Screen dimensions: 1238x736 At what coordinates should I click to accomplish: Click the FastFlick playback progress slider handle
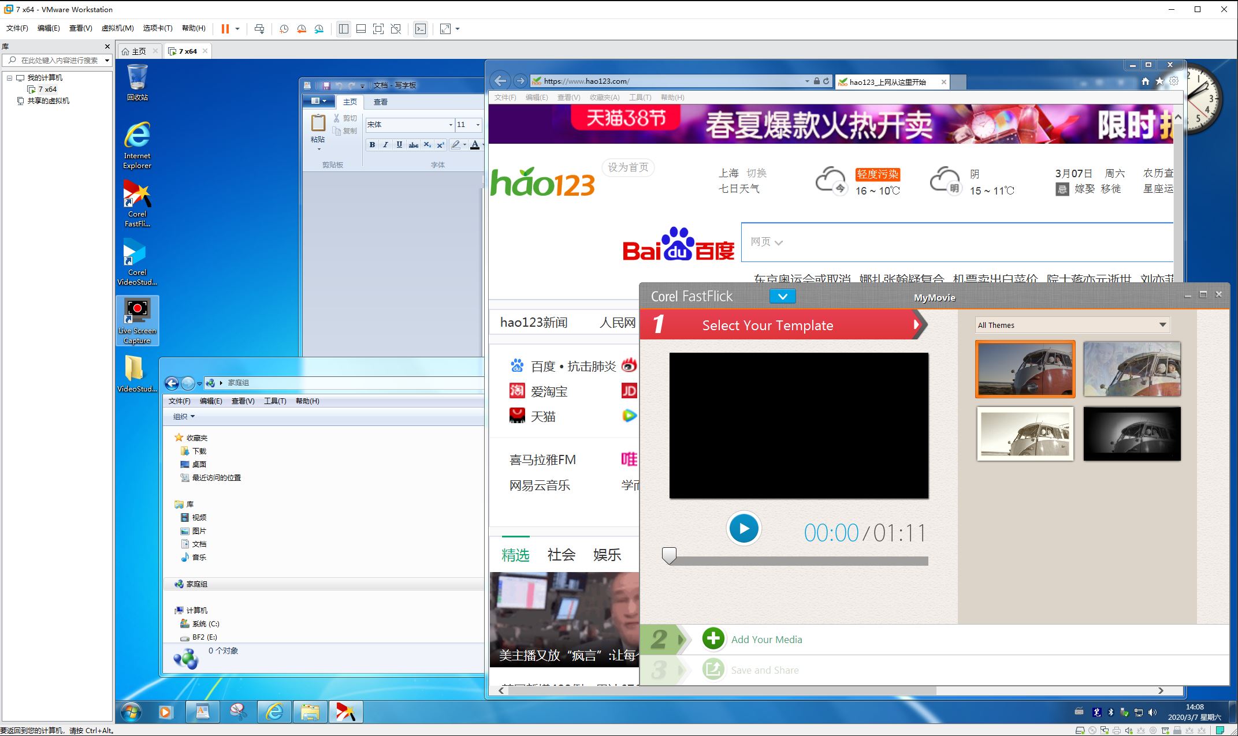pyautogui.click(x=669, y=555)
